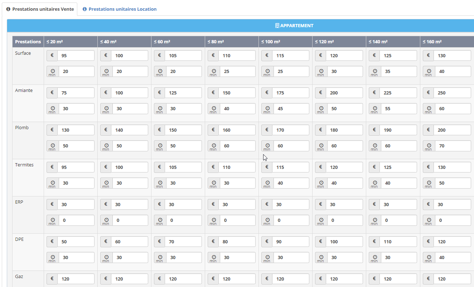Click the Gaz row label
The image size is (474, 287).
tap(19, 276)
